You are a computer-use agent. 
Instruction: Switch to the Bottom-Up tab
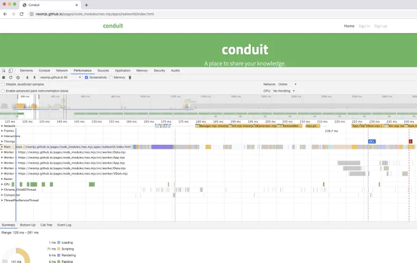[x=28, y=225]
